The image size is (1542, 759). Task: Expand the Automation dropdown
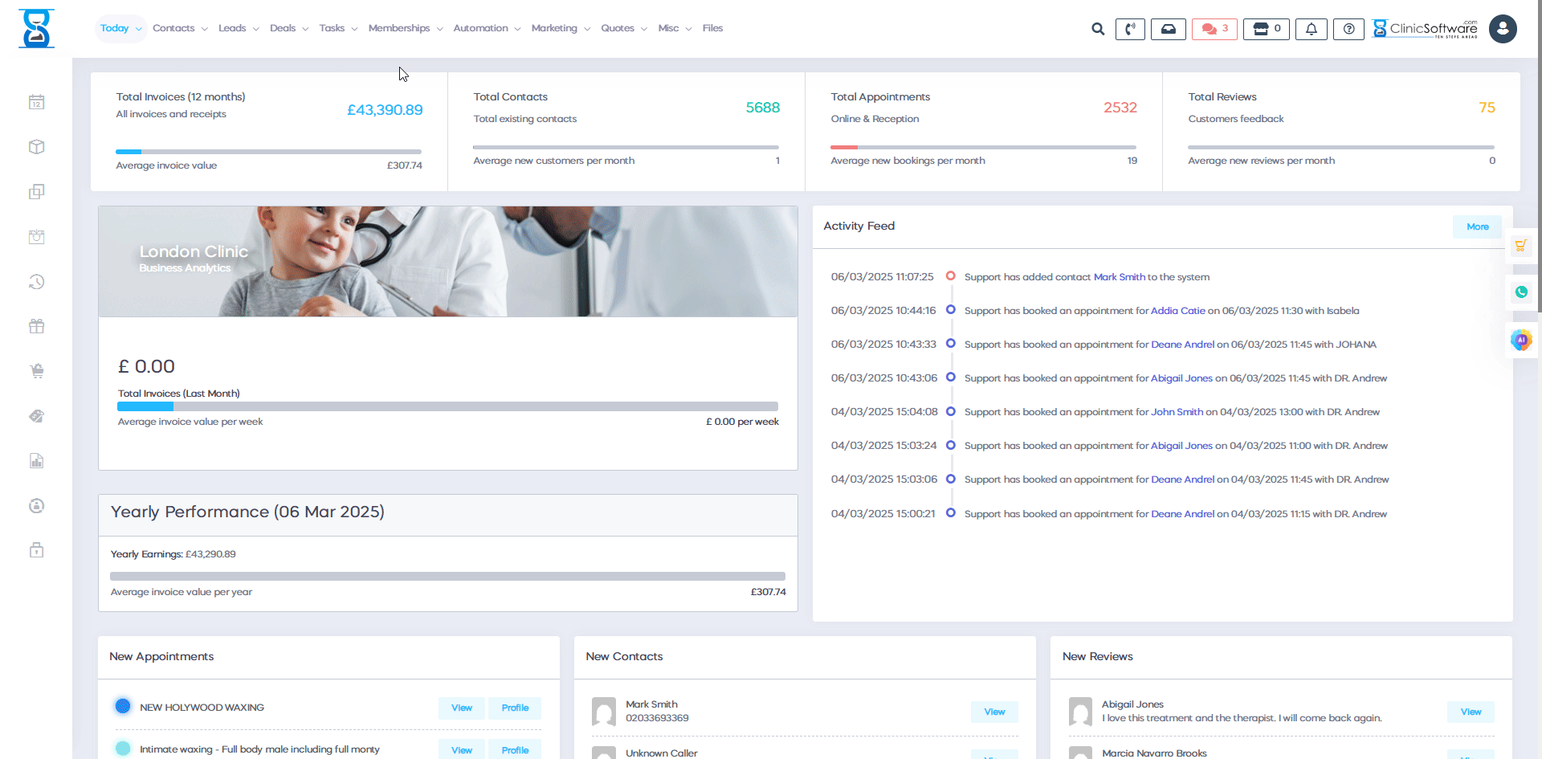(480, 28)
